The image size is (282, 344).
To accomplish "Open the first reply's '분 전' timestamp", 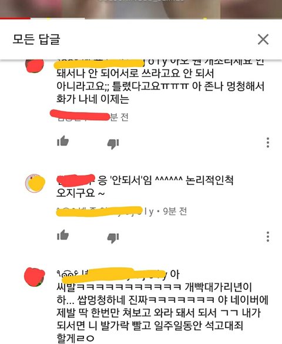I will pyautogui.click(x=119, y=117).
